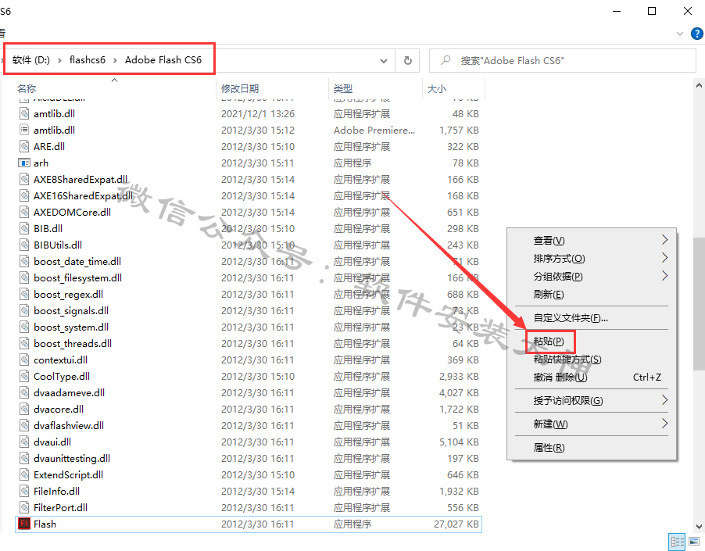The width and height of the screenshot is (705, 551).
Task: Select the FileInfo.dll file name
Action: (56, 492)
